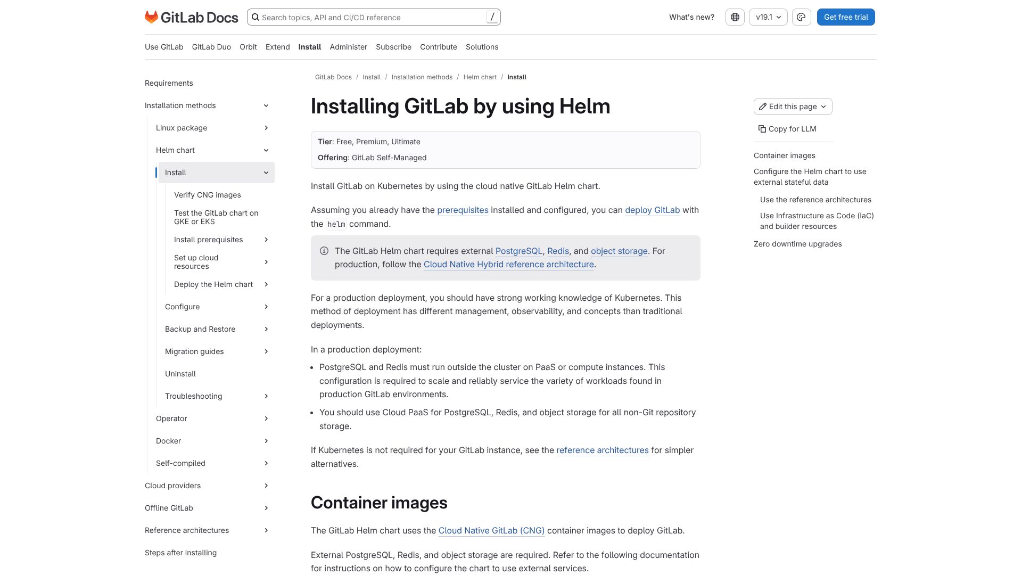Expand the Offline GitLab chevron
This screenshot has width=1022, height=575.
click(x=266, y=508)
